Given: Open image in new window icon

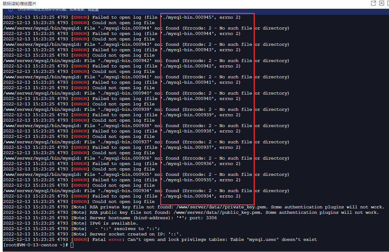Looking at the screenshot, I should pos(373,3).
